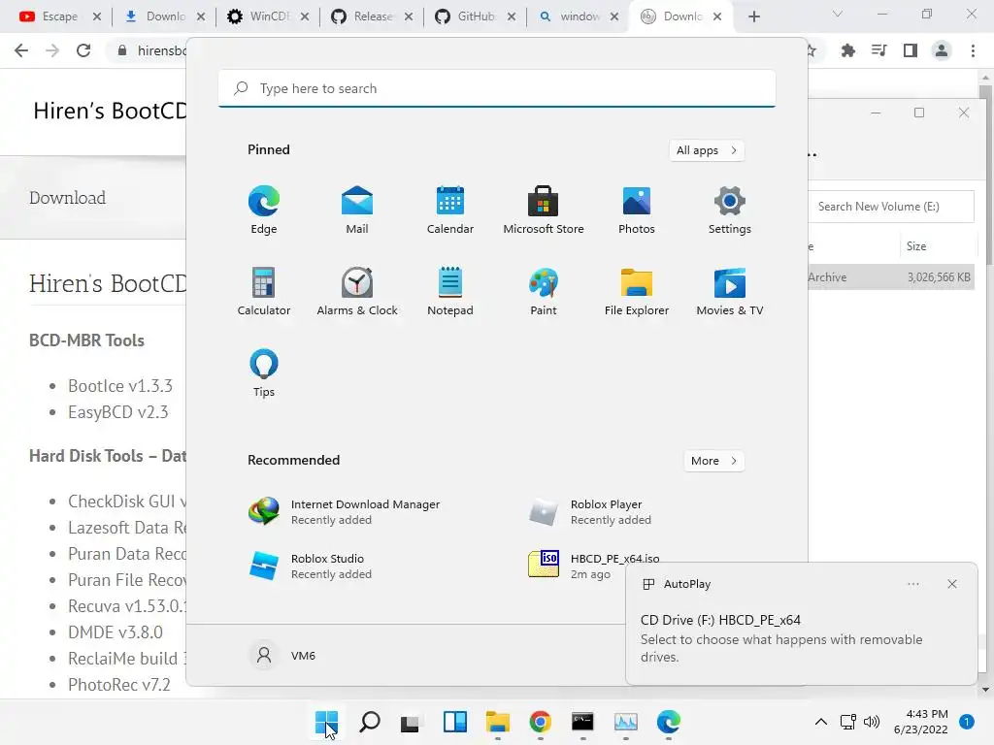994x745 pixels.
Task: Open Notepad from Start menu
Action: tap(450, 291)
